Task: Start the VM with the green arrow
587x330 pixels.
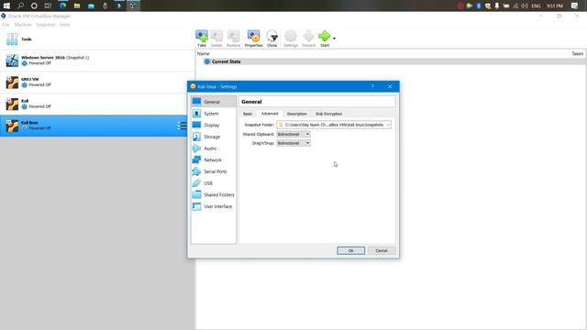Action: pyautogui.click(x=324, y=38)
